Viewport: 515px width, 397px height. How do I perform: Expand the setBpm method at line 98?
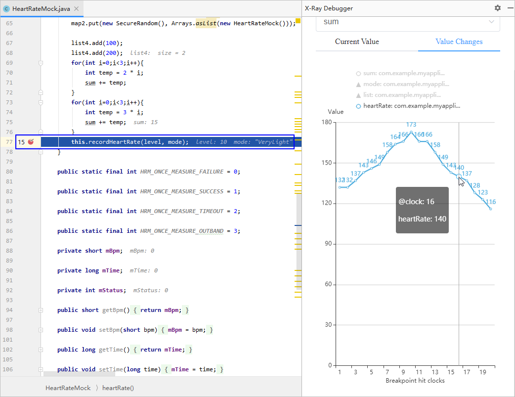(x=41, y=330)
